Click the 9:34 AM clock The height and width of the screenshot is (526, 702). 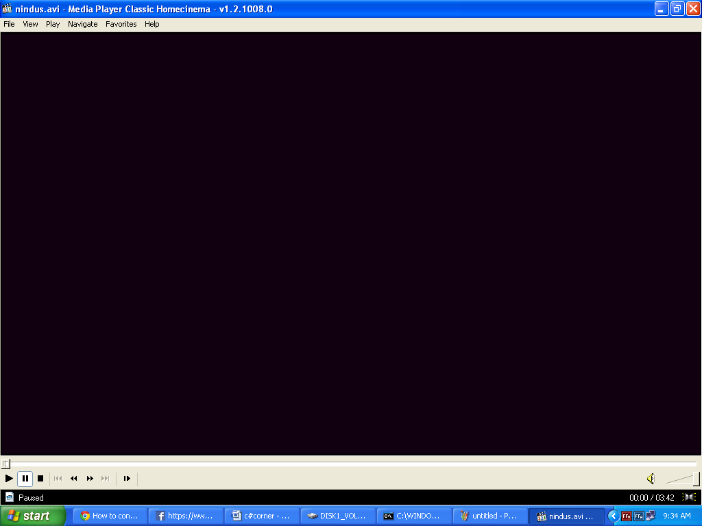click(677, 516)
